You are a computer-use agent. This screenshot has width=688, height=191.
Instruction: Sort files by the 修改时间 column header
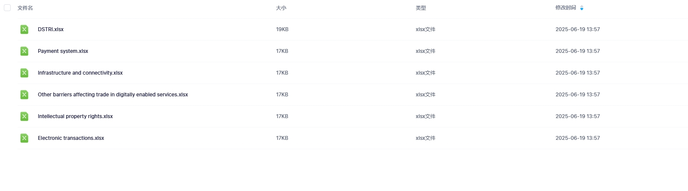[565, 8]
